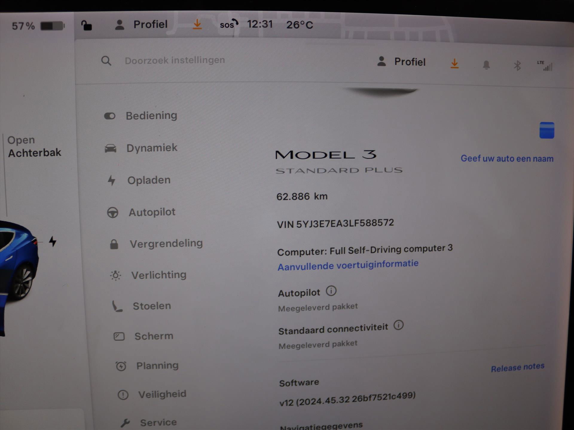The image size is (574, 430).
Task: Tap the charge port lightning icon by car
Action: coord(53,241)
